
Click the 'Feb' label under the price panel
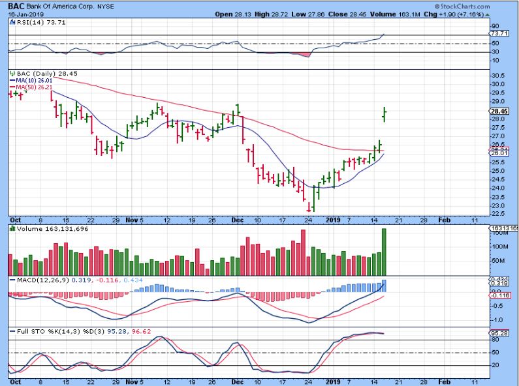tap(444, 220)
